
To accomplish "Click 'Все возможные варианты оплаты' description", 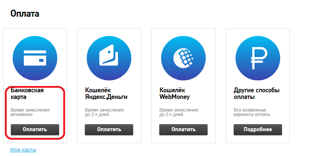I will [252, 113].
